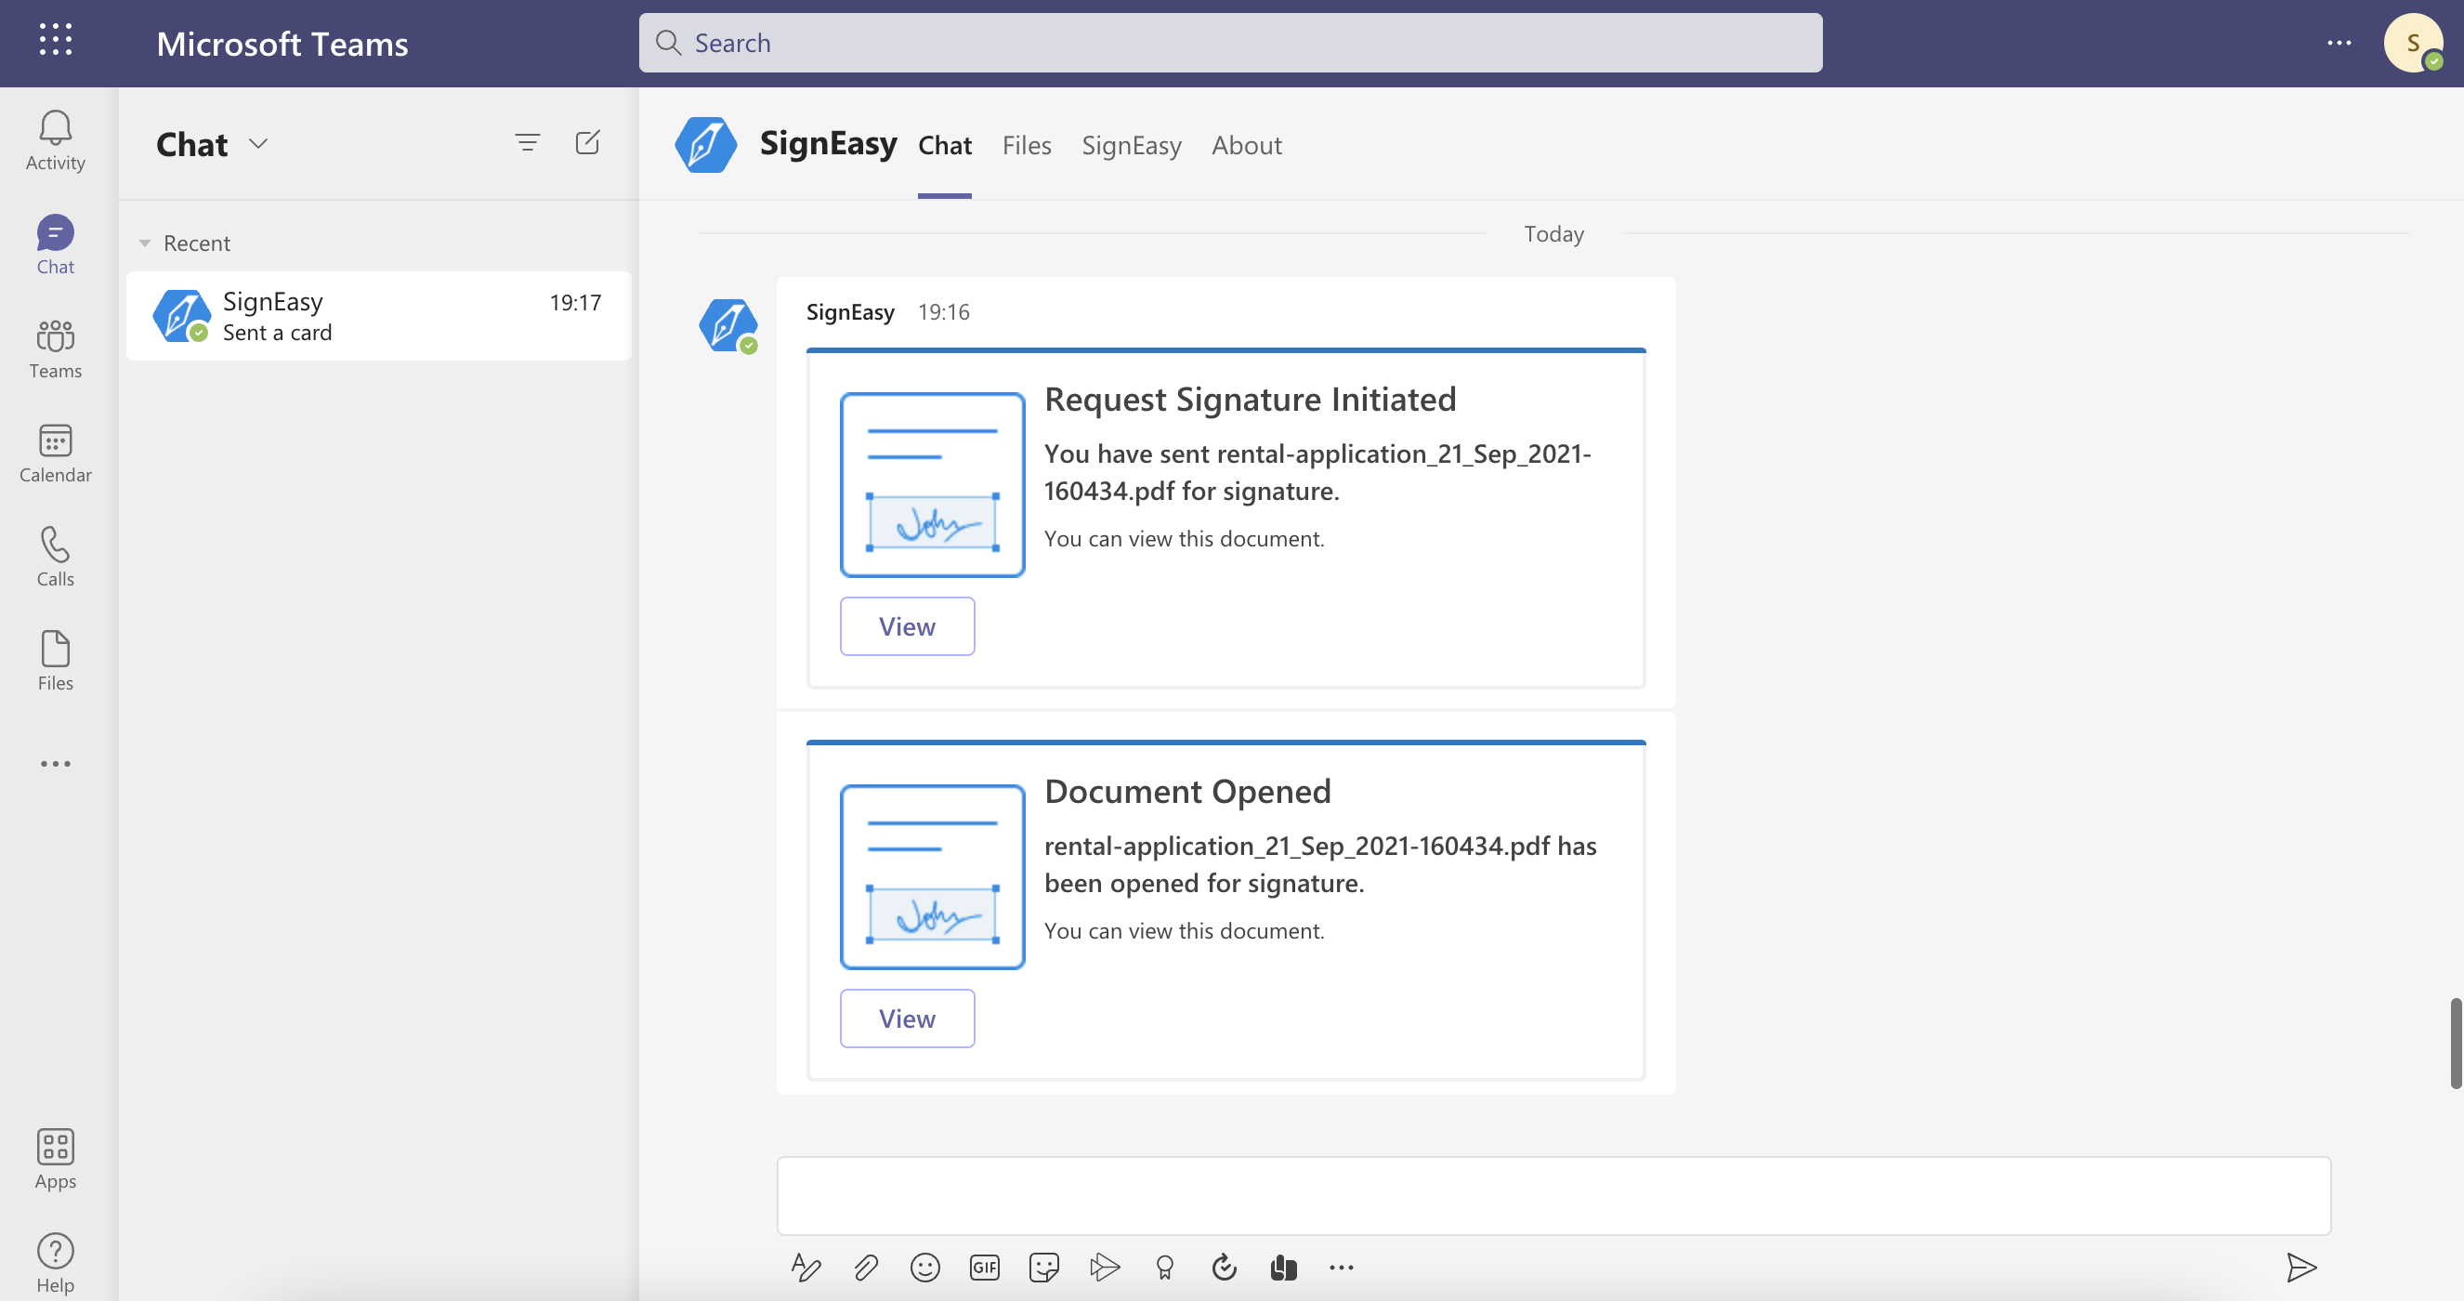
Task: Click 'You can view this document.' in Document Opened card
Action: [1185, 931]
